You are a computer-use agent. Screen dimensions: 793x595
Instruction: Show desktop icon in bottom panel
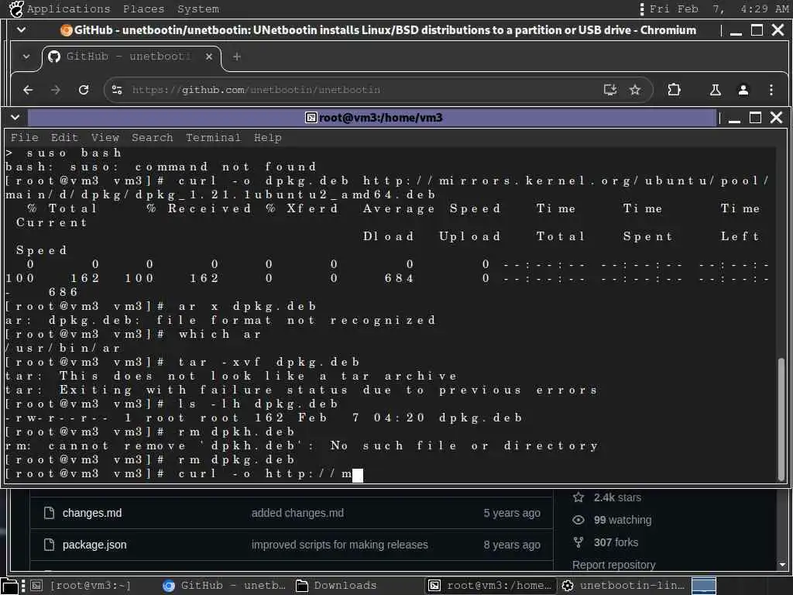pos(9,586)
